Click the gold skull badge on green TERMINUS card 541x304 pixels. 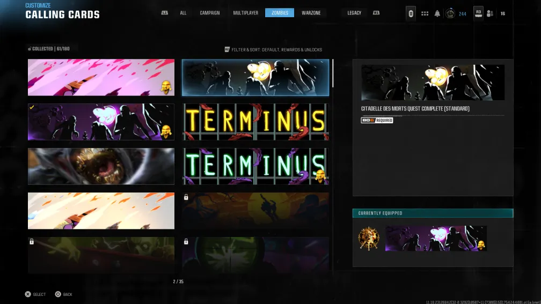pyautogui.click(x=320, y=176)
